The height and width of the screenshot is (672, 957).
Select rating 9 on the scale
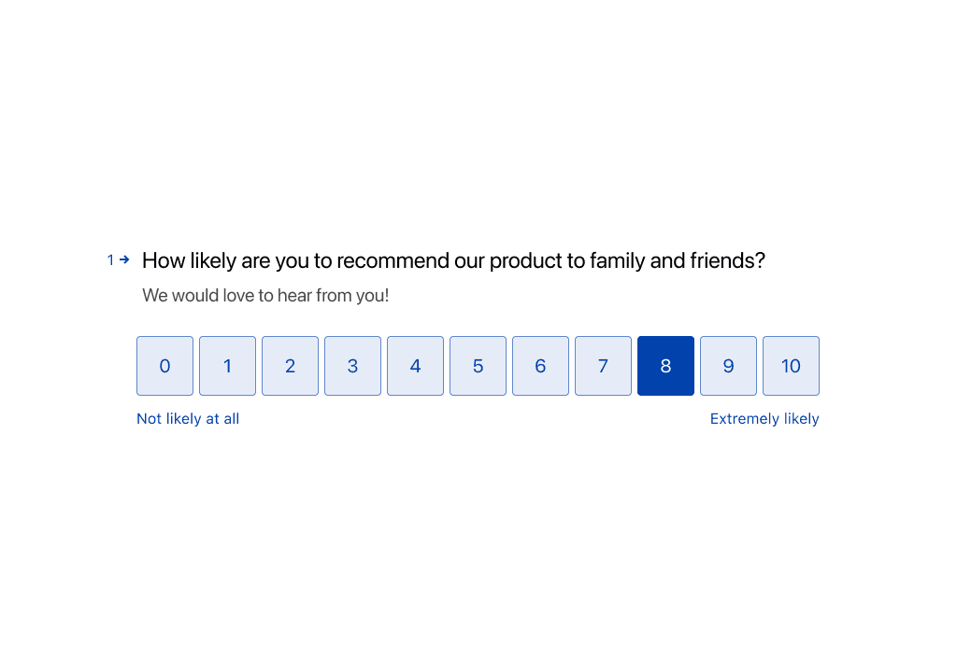point(728,366)
